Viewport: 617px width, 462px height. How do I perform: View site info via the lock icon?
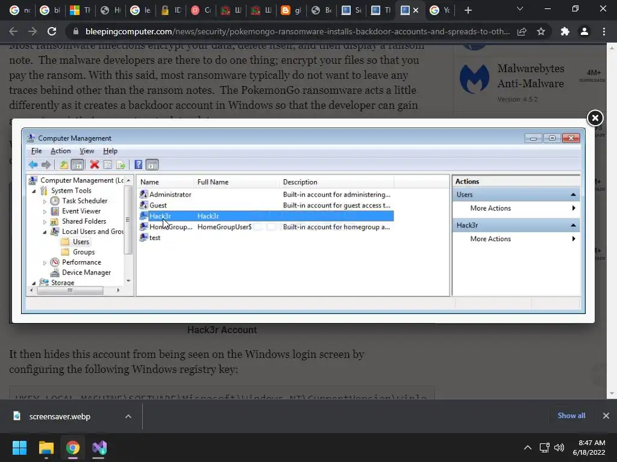click(76, 31)
